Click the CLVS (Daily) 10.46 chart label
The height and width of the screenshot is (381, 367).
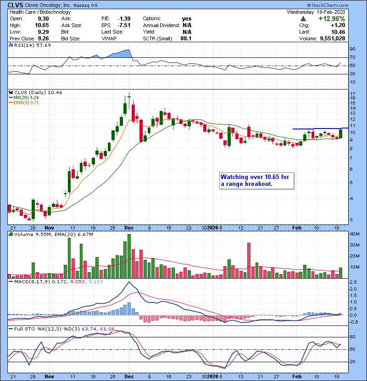pos(38,93)
